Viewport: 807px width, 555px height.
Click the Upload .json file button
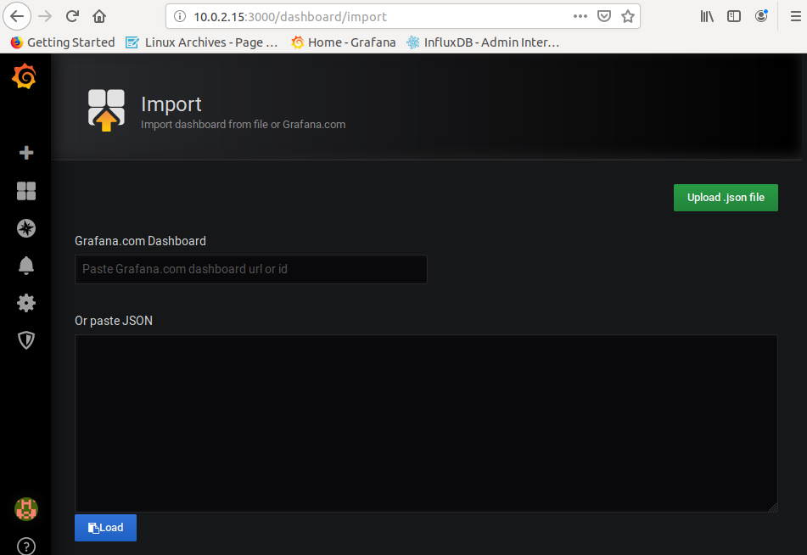726,198
